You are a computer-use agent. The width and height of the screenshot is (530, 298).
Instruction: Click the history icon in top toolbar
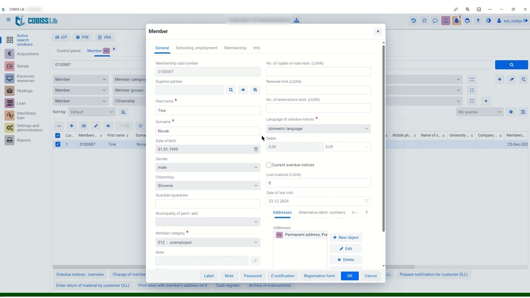pos(413,21)
